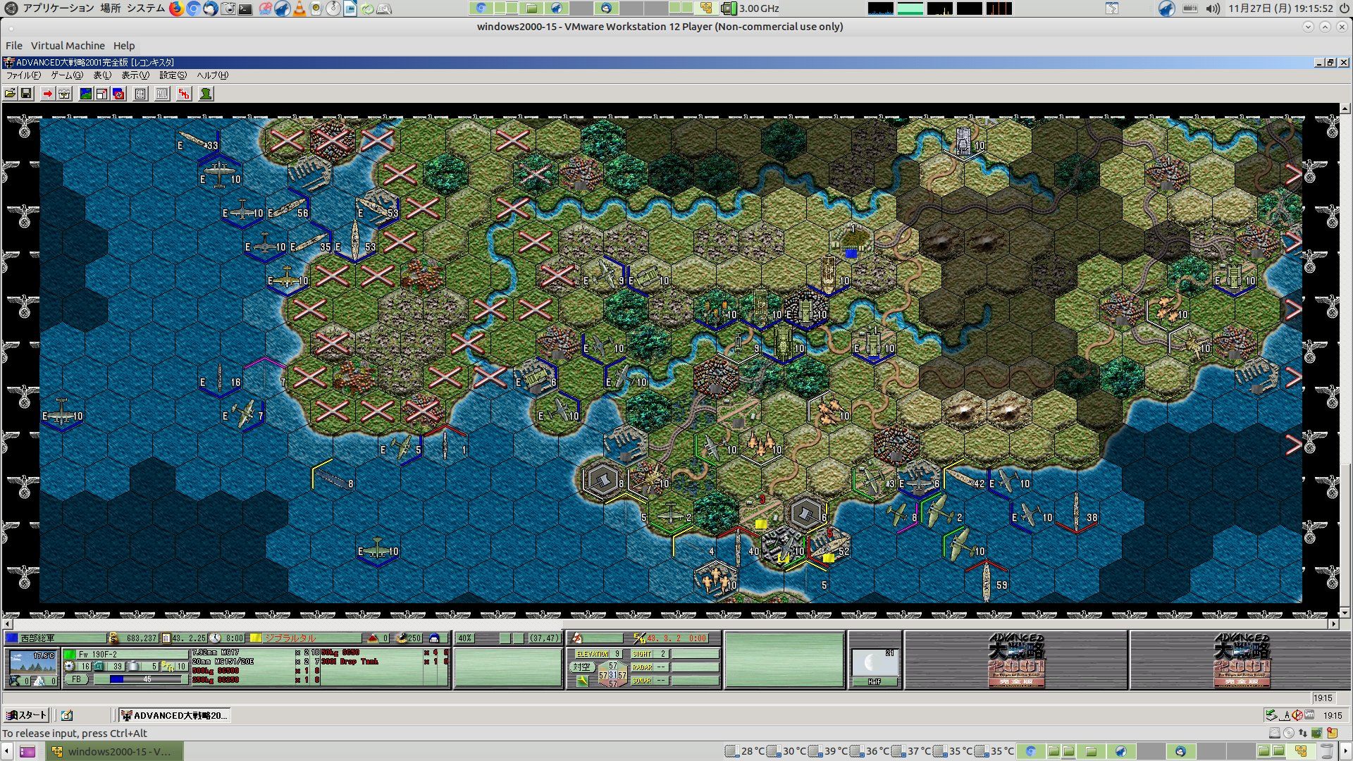Open the 表示(V) menu
This screenshot has width=1353, height=761.
point(135,75)
